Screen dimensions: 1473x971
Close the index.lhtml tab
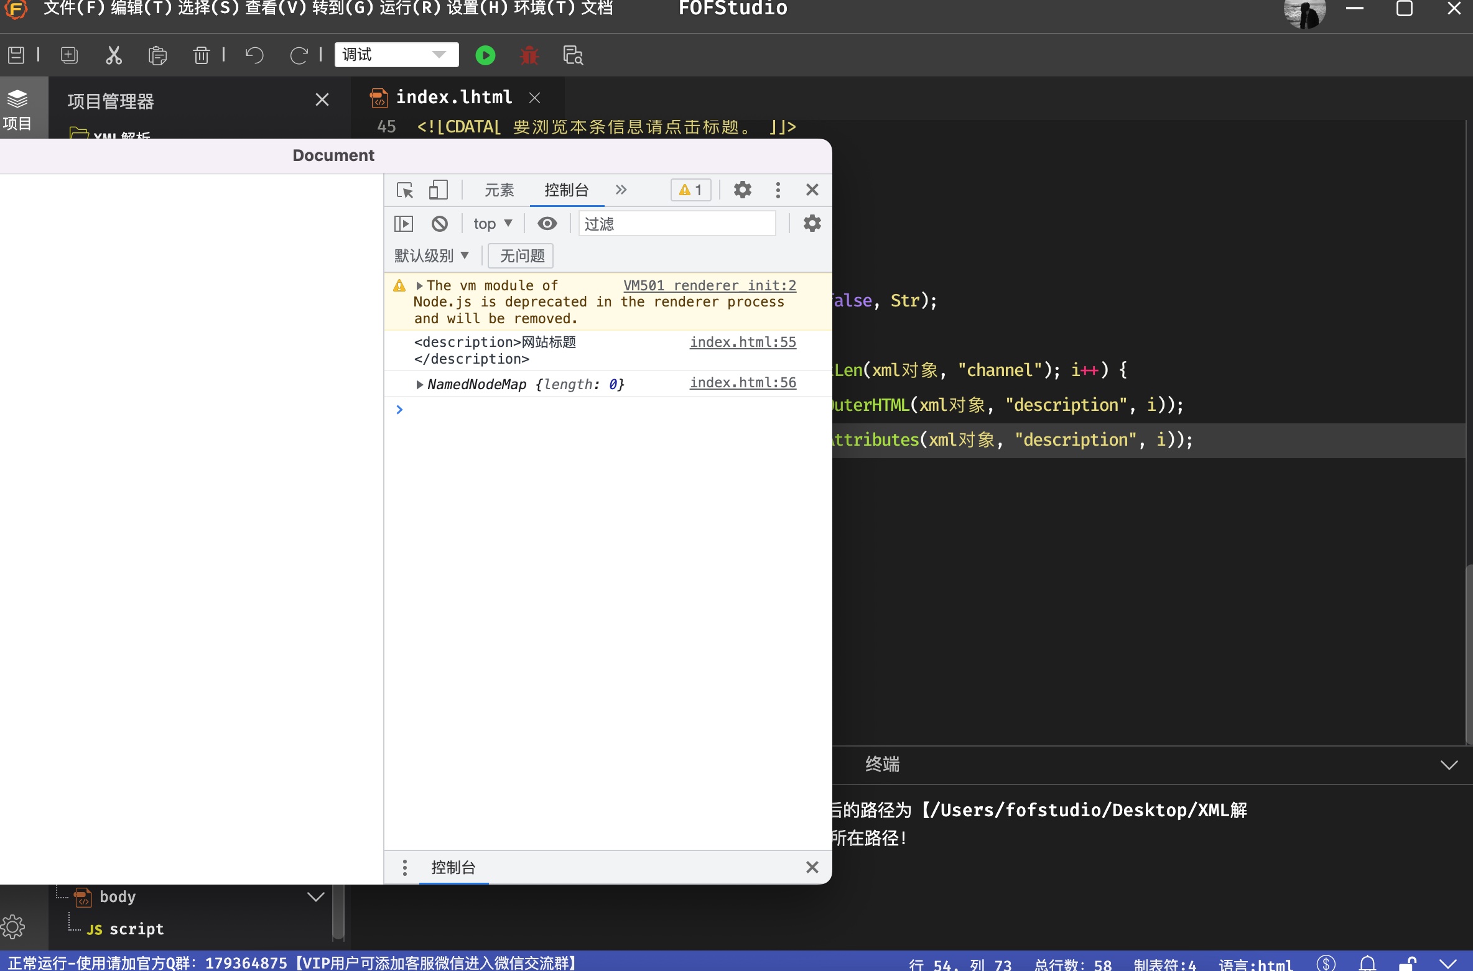click(x=534, y=98)
